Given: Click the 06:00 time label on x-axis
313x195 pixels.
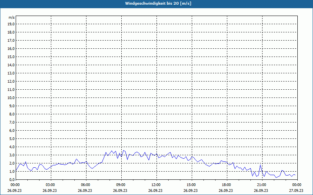Looking at the screenshot, I should click(x=86, y=185).
